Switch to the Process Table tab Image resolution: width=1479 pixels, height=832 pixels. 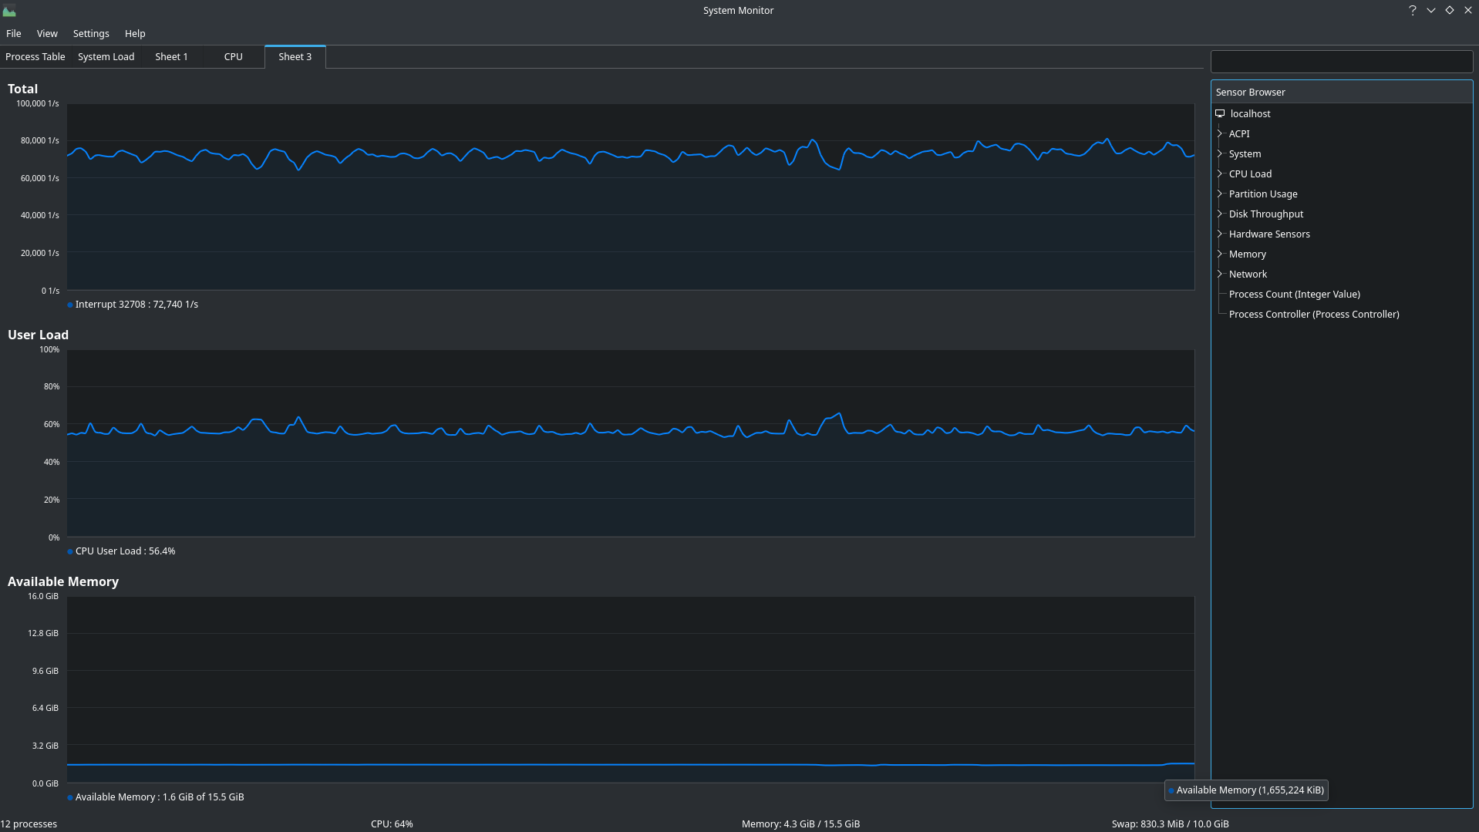click(x=35, y=57)
